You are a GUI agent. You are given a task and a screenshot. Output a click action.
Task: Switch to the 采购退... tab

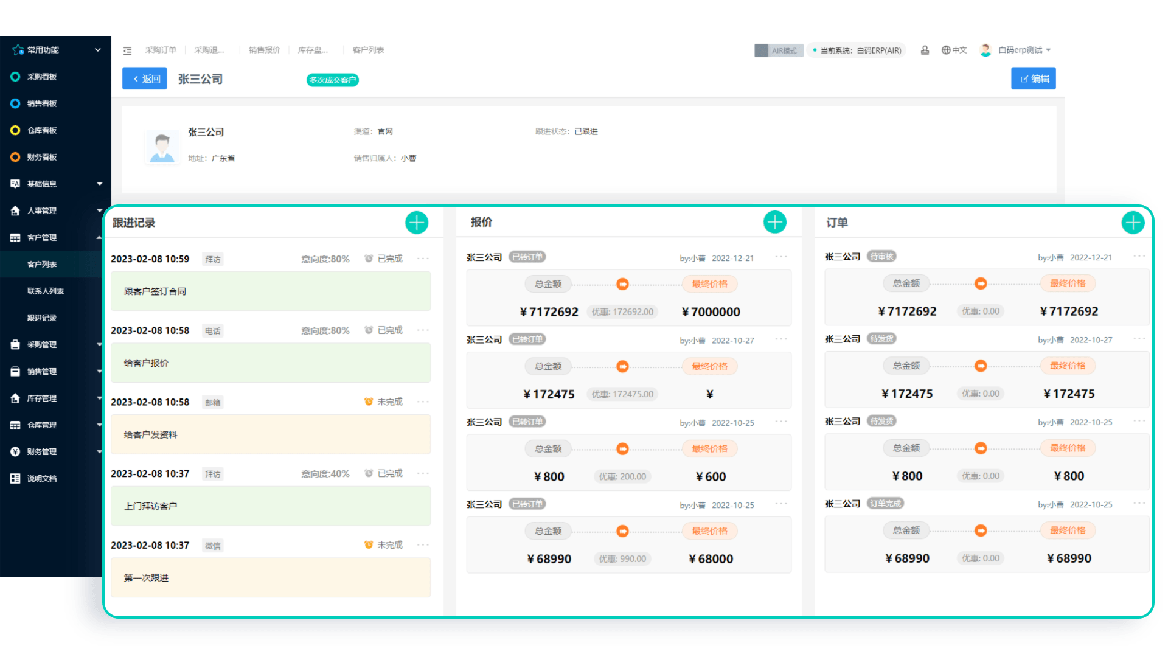(x=209, y=50)
